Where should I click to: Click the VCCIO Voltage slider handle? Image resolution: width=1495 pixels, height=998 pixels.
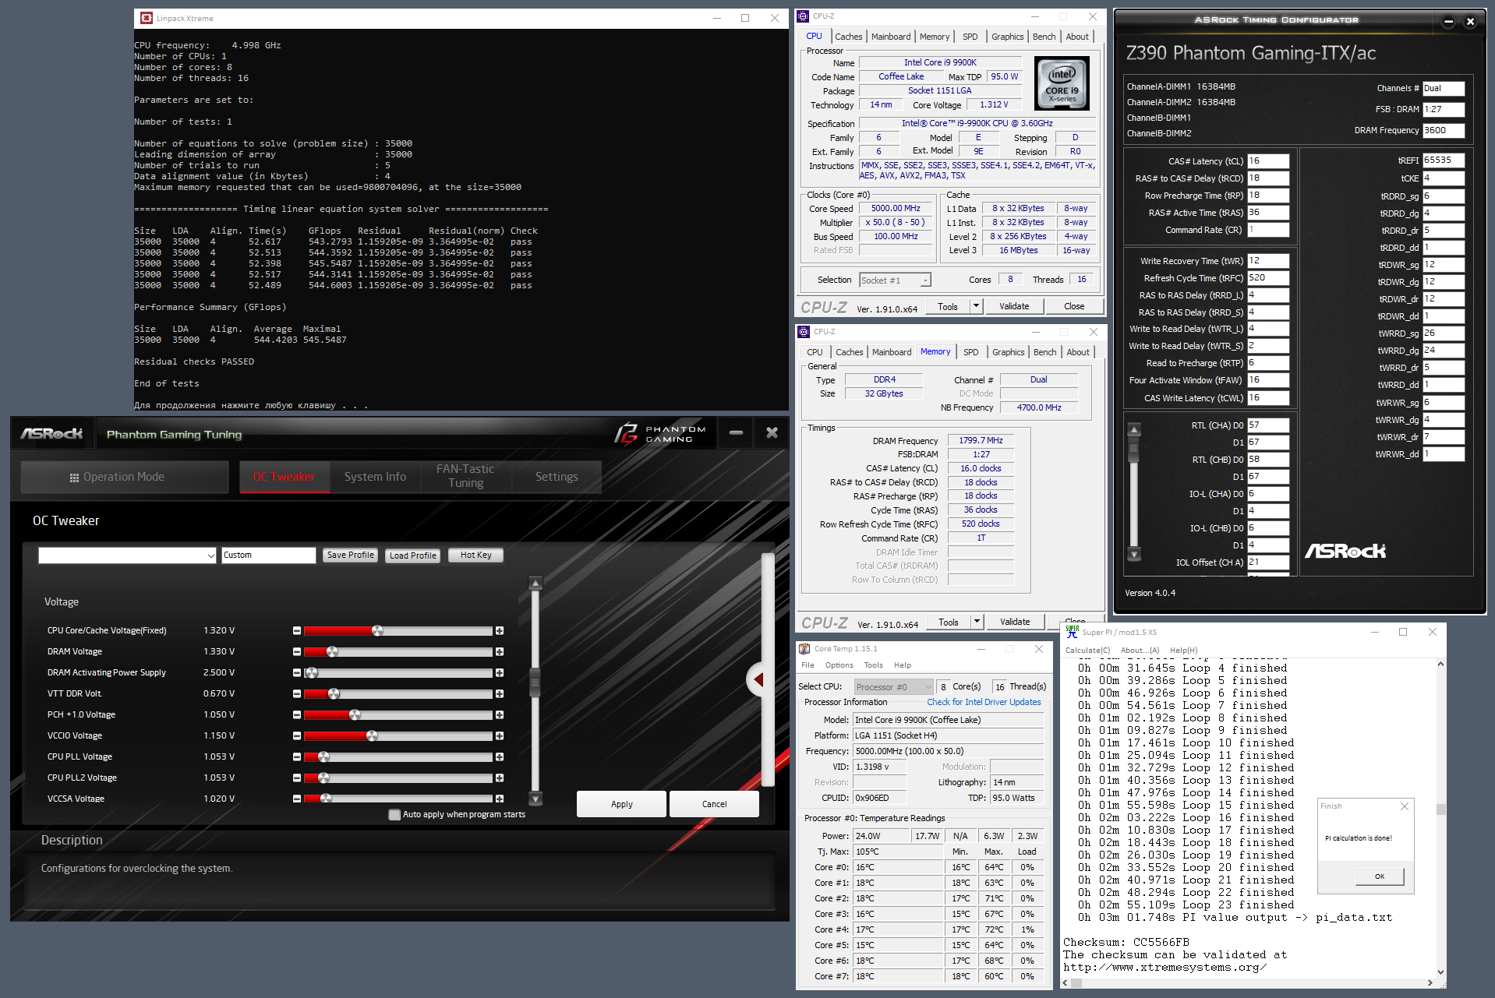372,735
